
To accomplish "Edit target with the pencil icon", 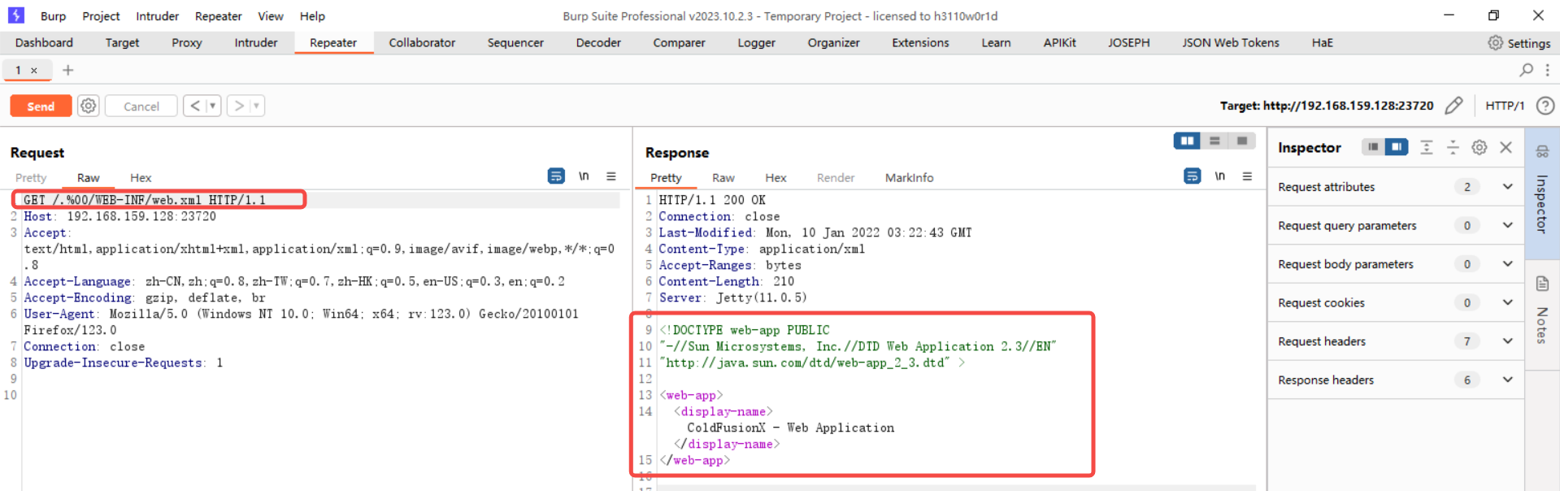I will tap(1454, 106).
